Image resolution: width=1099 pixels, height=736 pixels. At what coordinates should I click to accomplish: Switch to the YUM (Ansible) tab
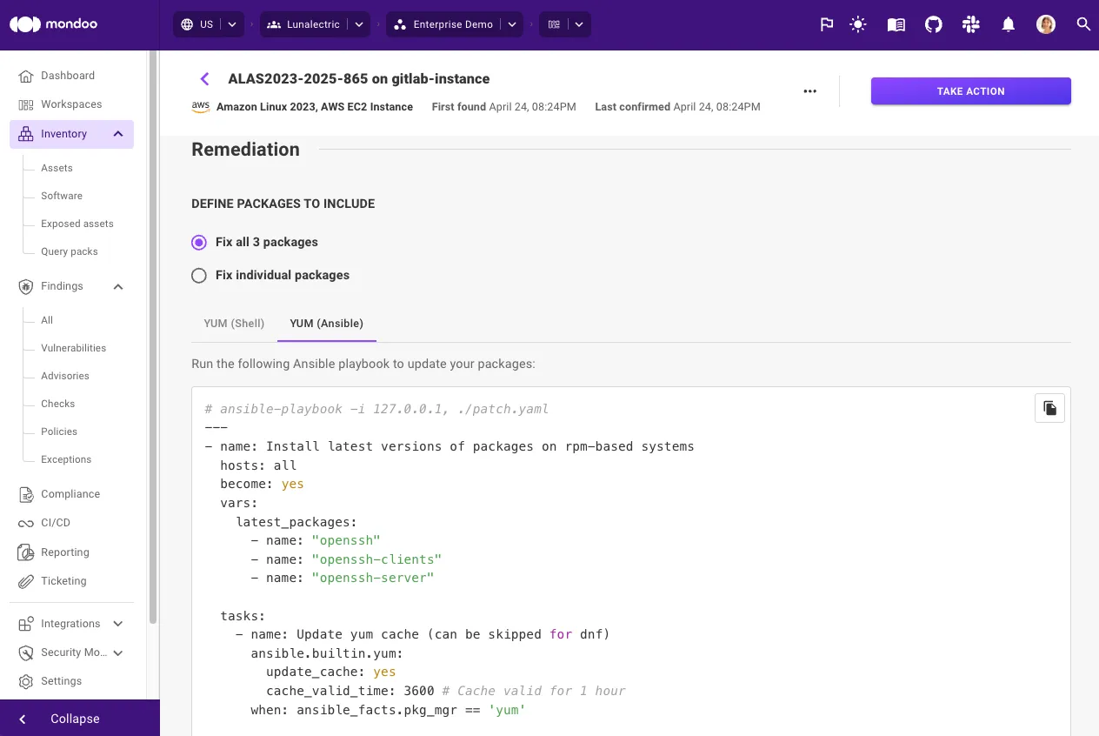(326, 323)
